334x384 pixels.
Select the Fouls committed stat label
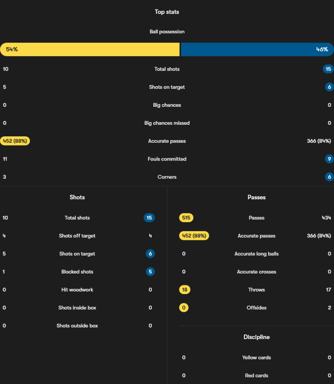click(167, 159)
